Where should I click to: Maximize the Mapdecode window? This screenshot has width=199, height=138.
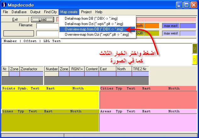coord(186,5)
